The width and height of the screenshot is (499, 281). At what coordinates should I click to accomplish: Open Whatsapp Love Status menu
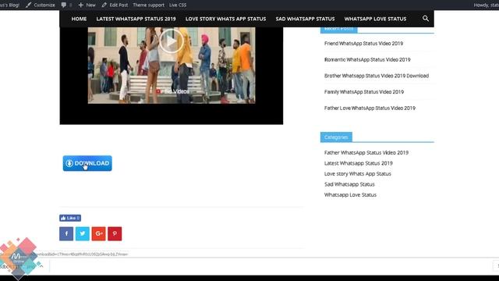pyautogui.click(x=375, y=19)
